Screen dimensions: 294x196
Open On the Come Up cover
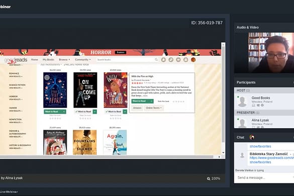tap(85, 90)
